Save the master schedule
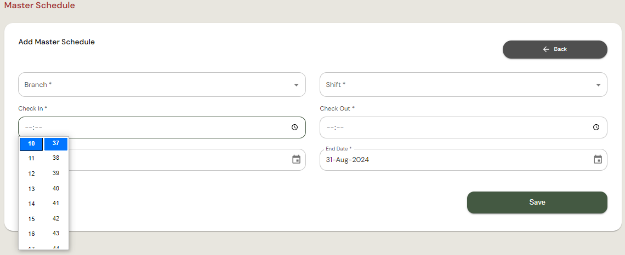The image size is (625, 255). (x=537, y=202)
